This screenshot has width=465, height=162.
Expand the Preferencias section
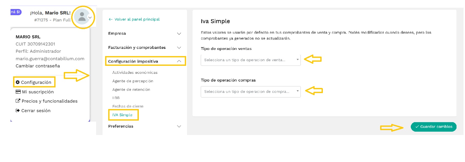click(x=179, y=126)
